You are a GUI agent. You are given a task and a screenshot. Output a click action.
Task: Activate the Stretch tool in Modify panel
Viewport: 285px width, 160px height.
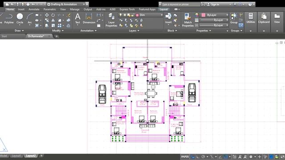[x=47, y=26]
